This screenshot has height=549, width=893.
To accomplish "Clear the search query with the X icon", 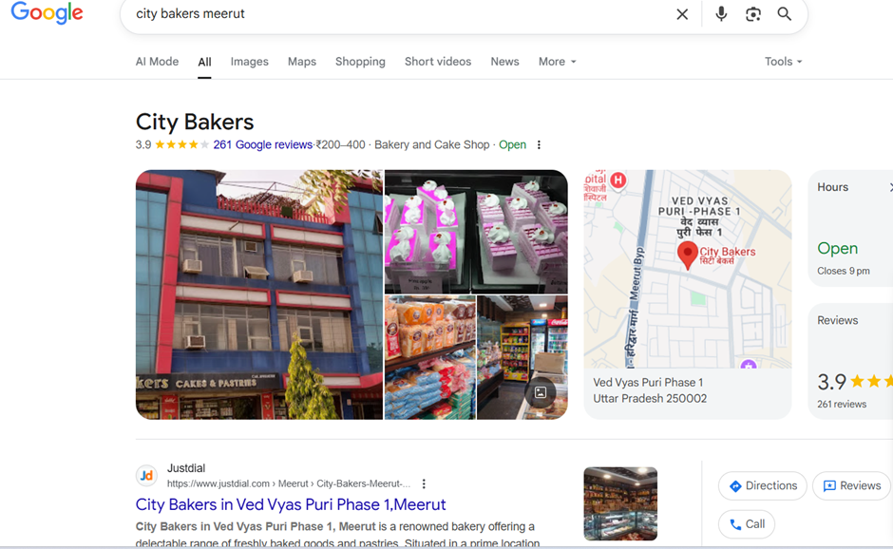I will tap(682, 14).
